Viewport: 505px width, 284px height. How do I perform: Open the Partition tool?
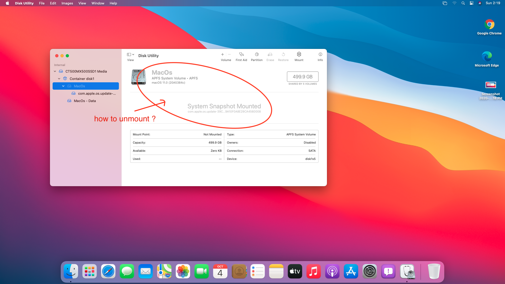click(257, 57)
